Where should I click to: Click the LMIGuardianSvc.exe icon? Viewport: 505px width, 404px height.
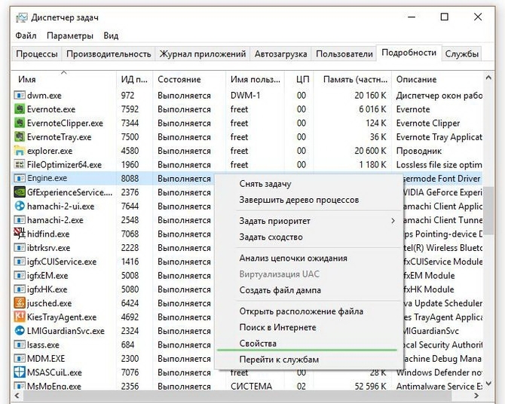point(20,331)
